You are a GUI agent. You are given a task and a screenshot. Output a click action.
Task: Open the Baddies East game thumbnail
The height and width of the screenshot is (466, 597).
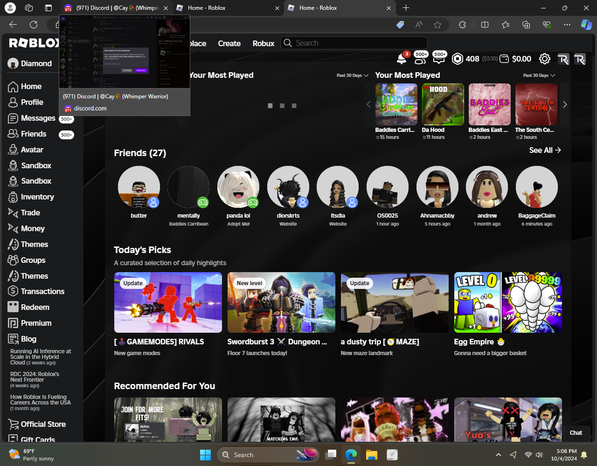(490, 104)
